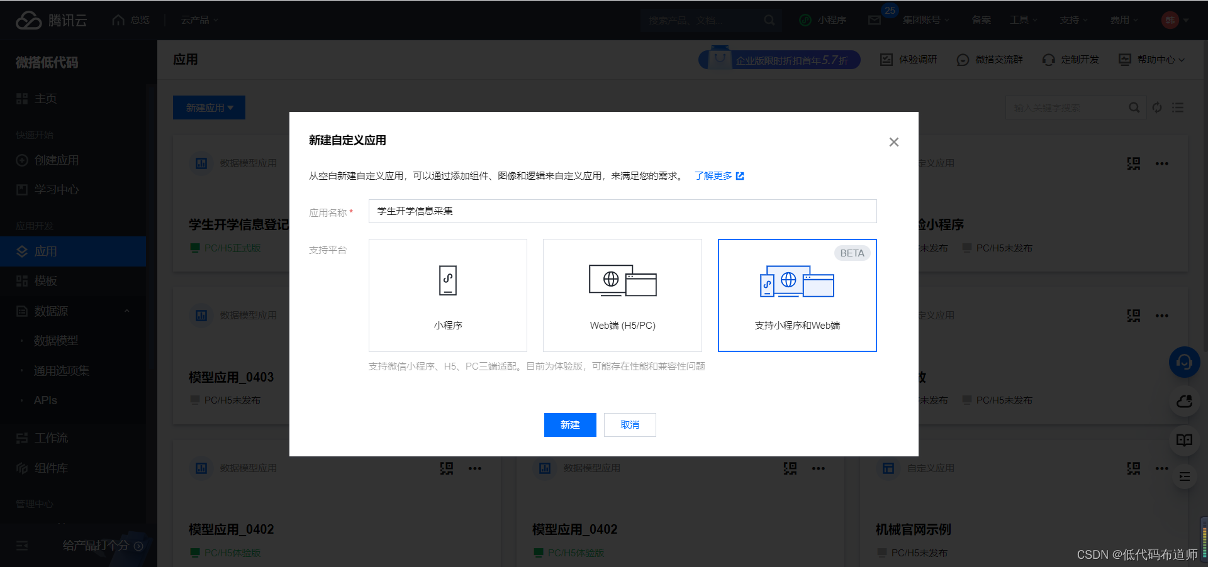Click the floating list collapse icon
The height and width of the screenshot is (567, 1208).
[1184, 477]
